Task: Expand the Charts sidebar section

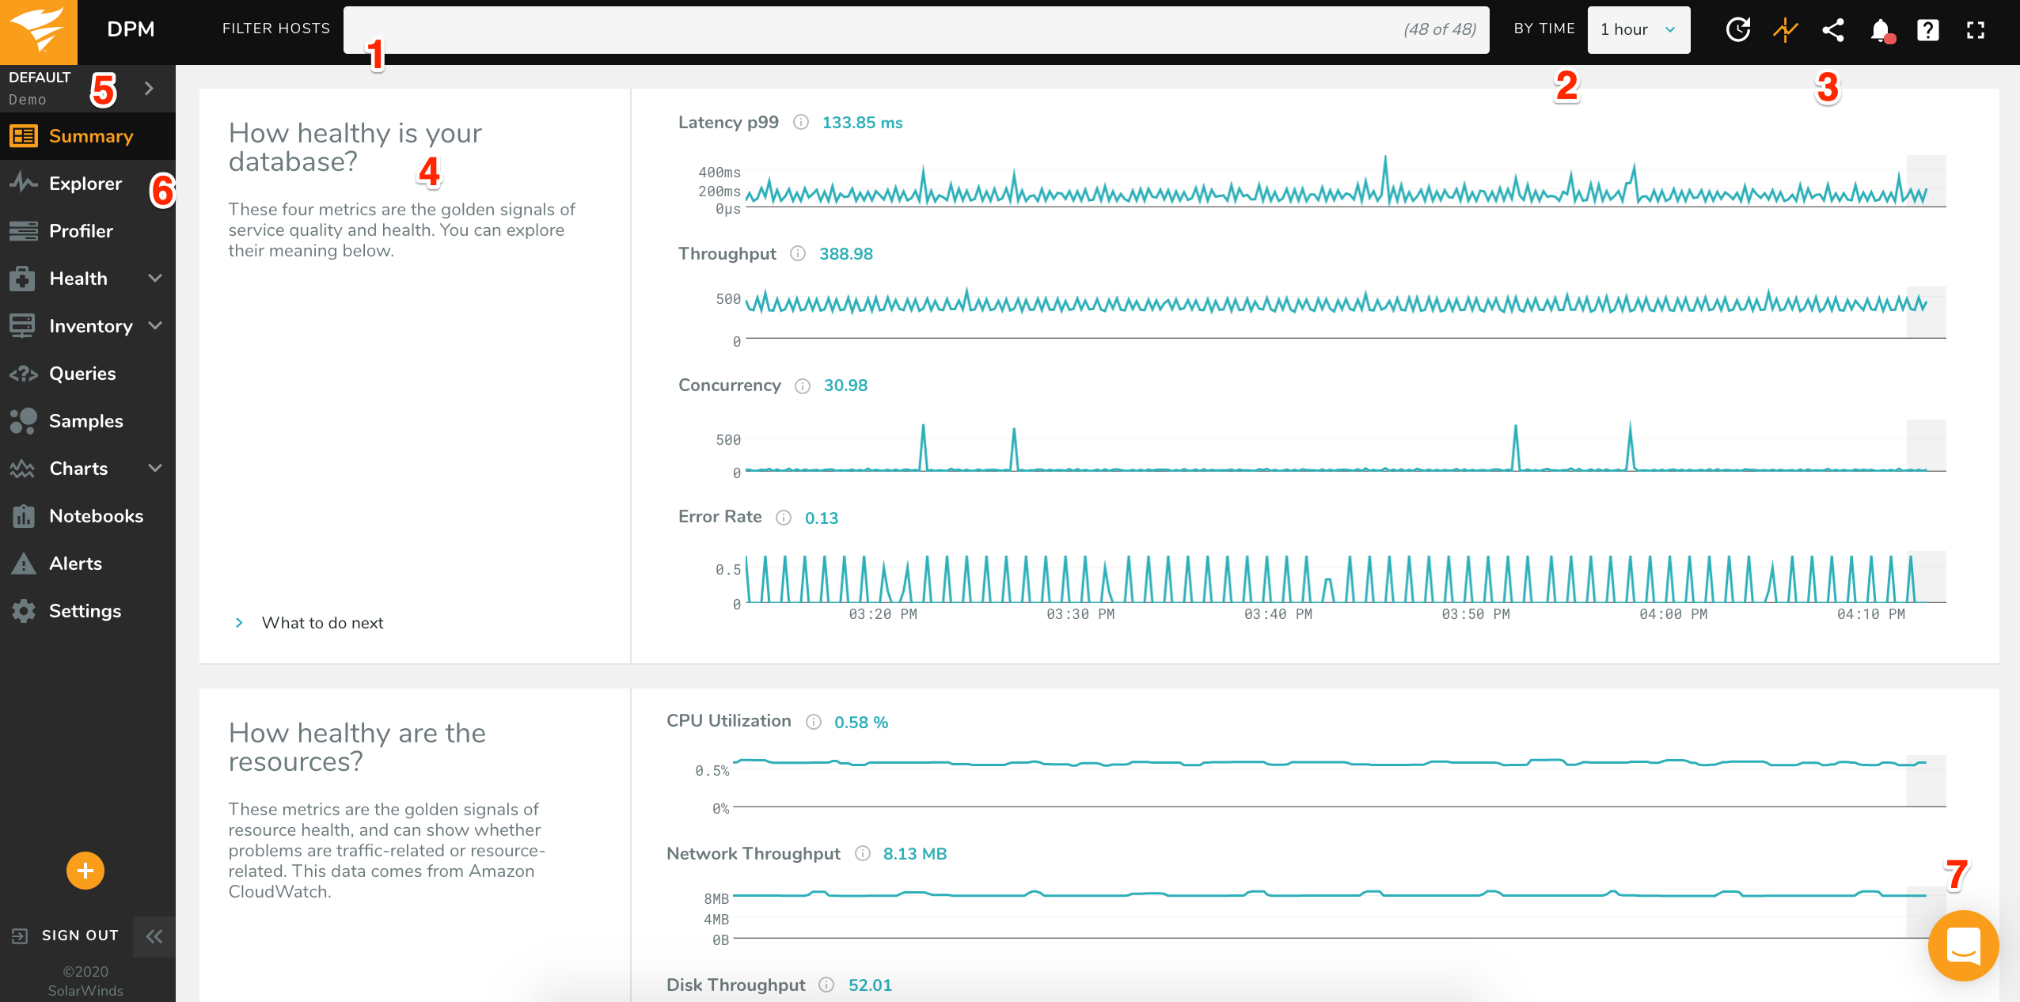Action: point(155,468)
